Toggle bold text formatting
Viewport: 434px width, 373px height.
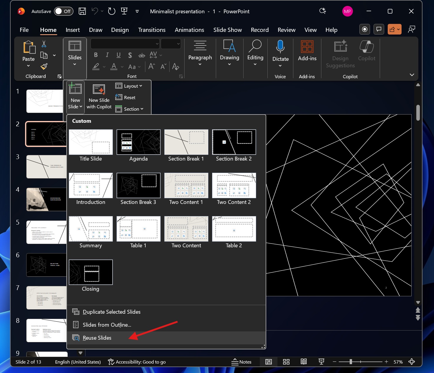click(95, 55)
